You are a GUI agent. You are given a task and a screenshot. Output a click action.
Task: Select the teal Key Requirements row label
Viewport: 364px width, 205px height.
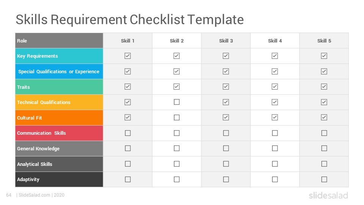(59, 56)
